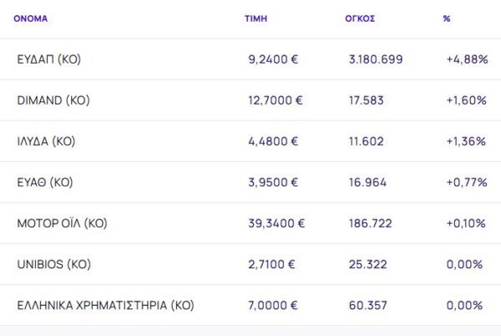Open the ΕΥΔΑΠ (ΚΟ) stock link
The image size is (501, 336).
coord(48,59)
